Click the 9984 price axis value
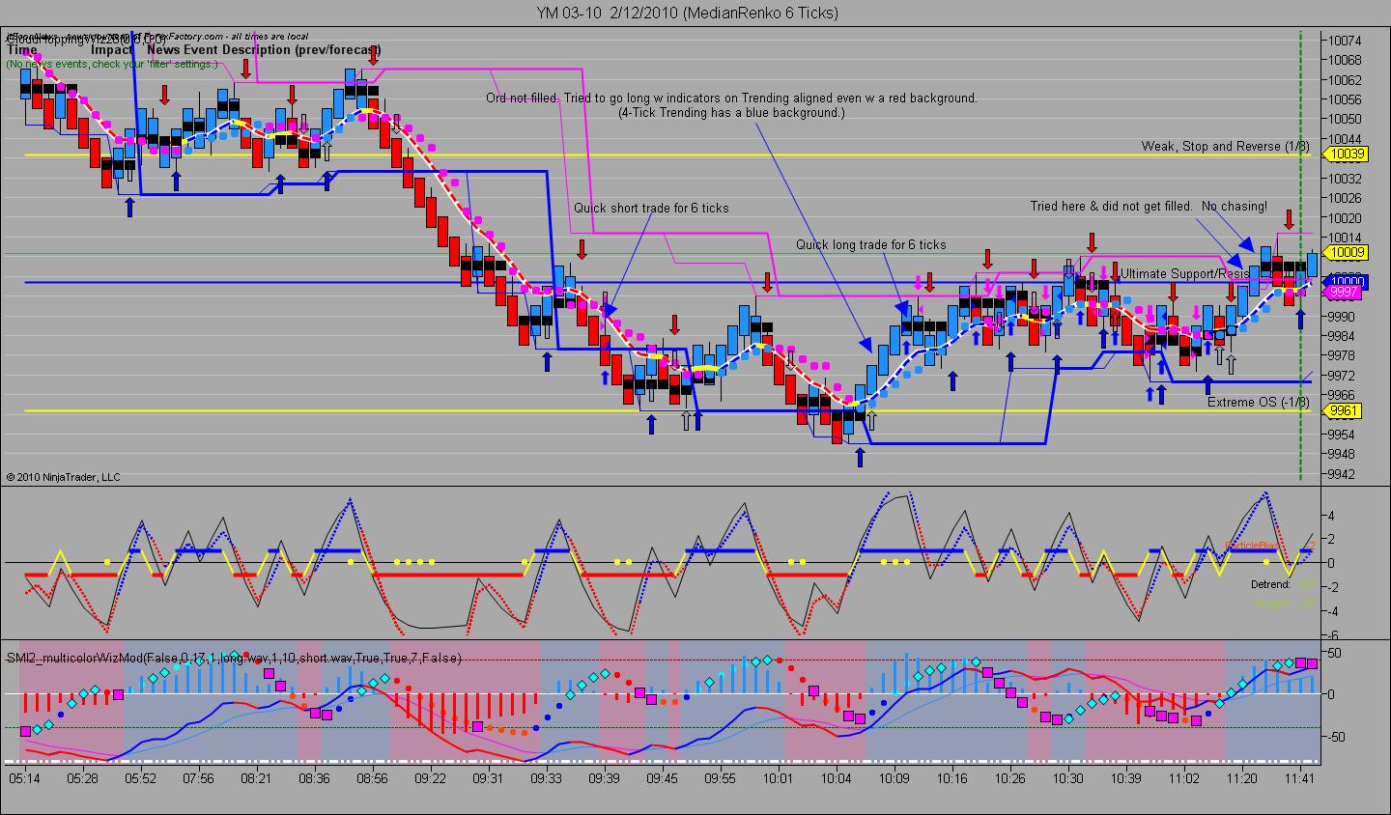 click(x=1342, y=336)
